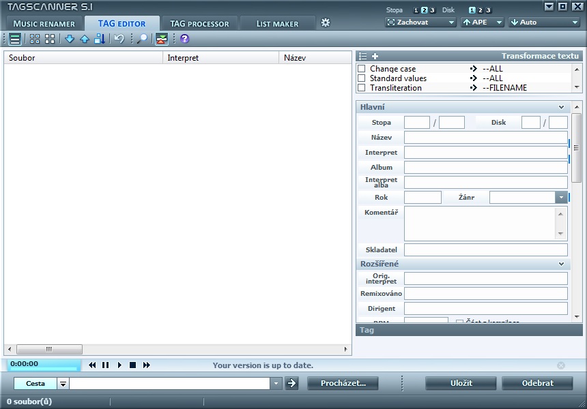Image resolution: width=587 pixels, height=409 pixels.
Task: Click into the Album text field
Action: click(x=485, y=168)
